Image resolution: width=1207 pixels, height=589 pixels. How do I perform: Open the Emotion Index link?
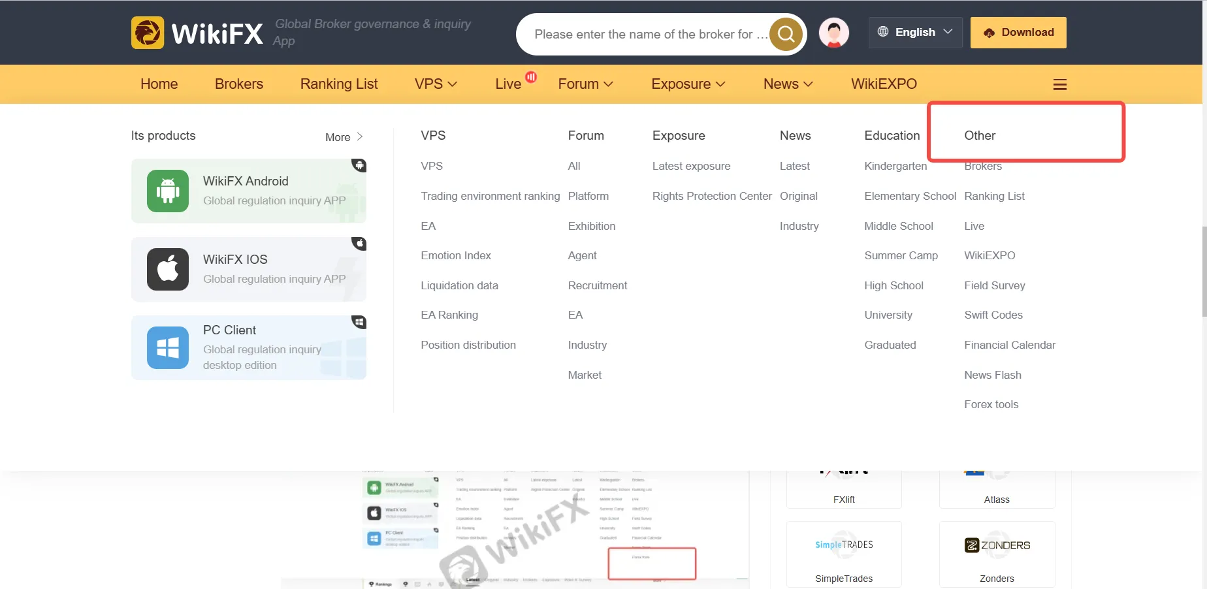(x=456, y=255)
